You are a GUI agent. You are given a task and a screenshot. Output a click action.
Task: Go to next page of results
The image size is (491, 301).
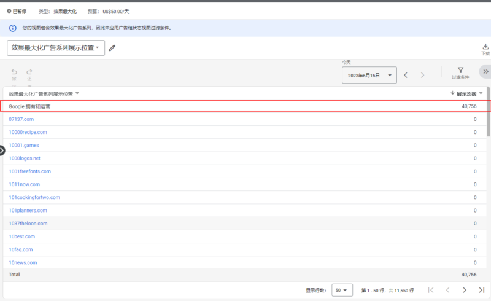(x=465, y=290)
